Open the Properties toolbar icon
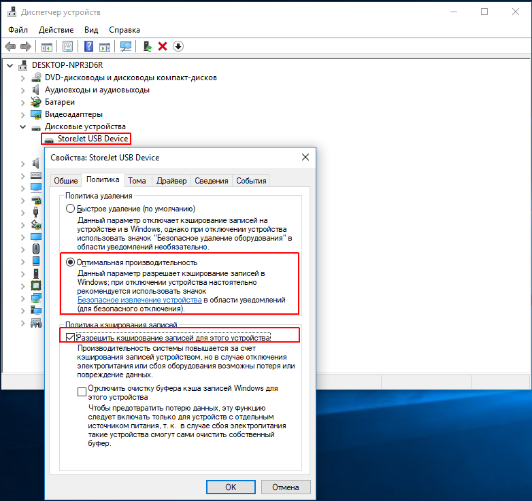Viewport: 532px width, 501px height. [x=67, y=46]
